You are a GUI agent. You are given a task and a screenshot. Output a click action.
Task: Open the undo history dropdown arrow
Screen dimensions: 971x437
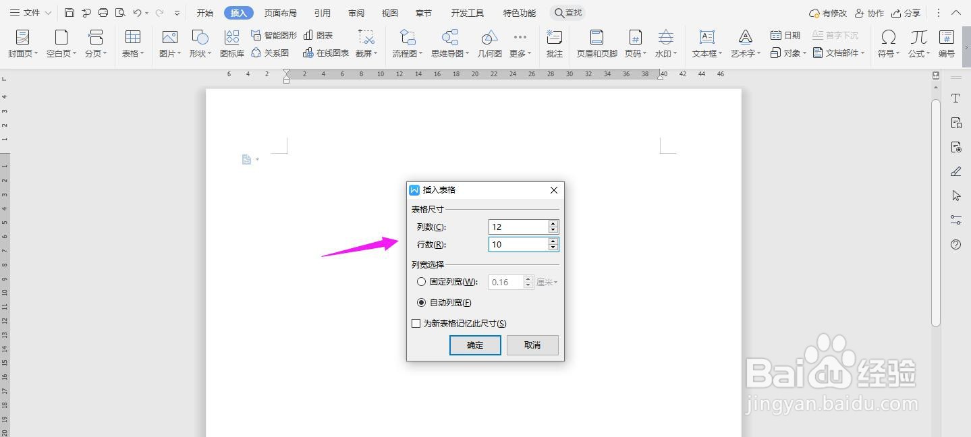click(x=147, y=13)
